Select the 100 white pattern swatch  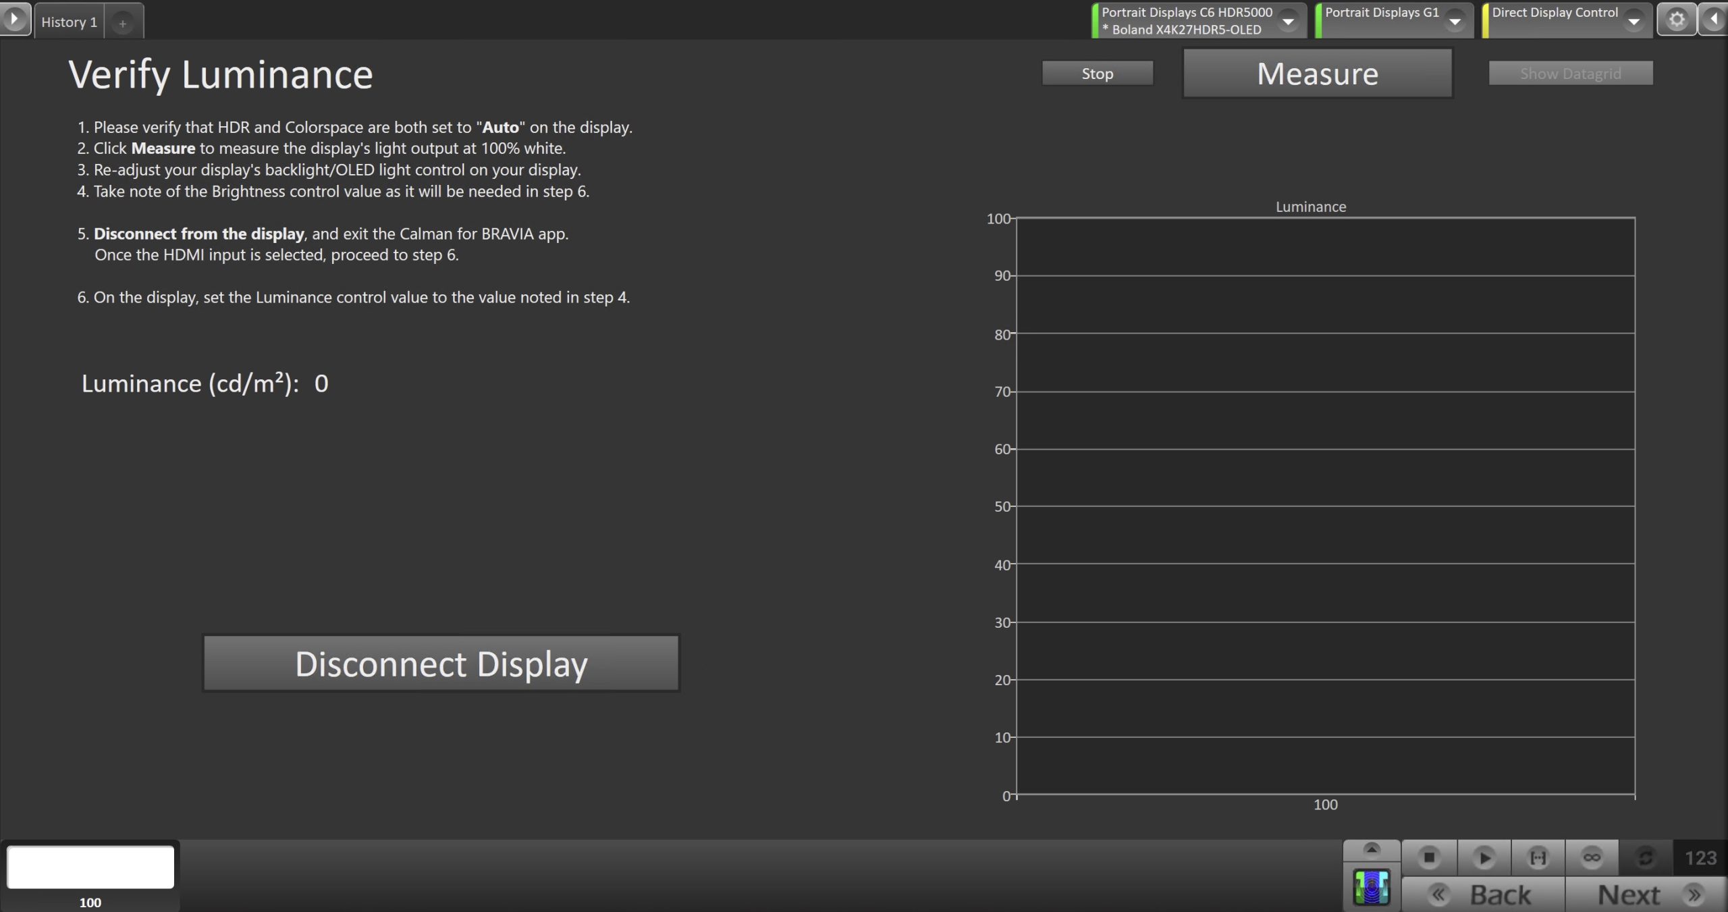90,867
